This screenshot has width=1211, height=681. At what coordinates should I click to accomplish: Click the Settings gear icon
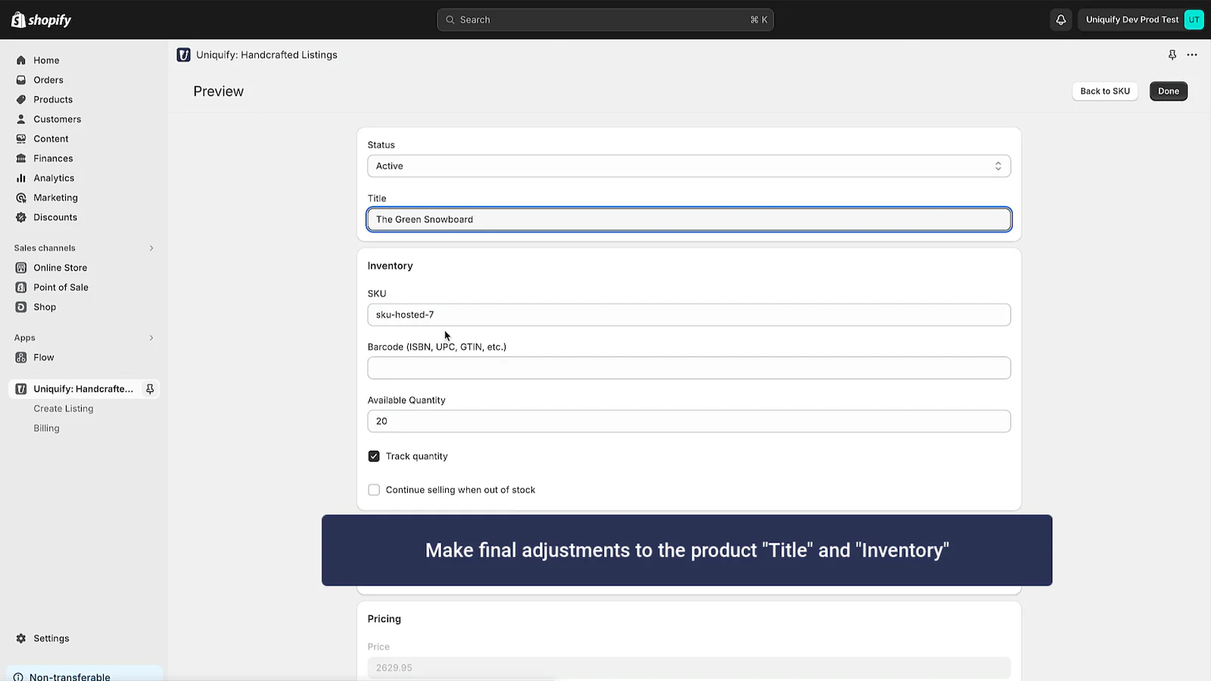click(21, 638)
